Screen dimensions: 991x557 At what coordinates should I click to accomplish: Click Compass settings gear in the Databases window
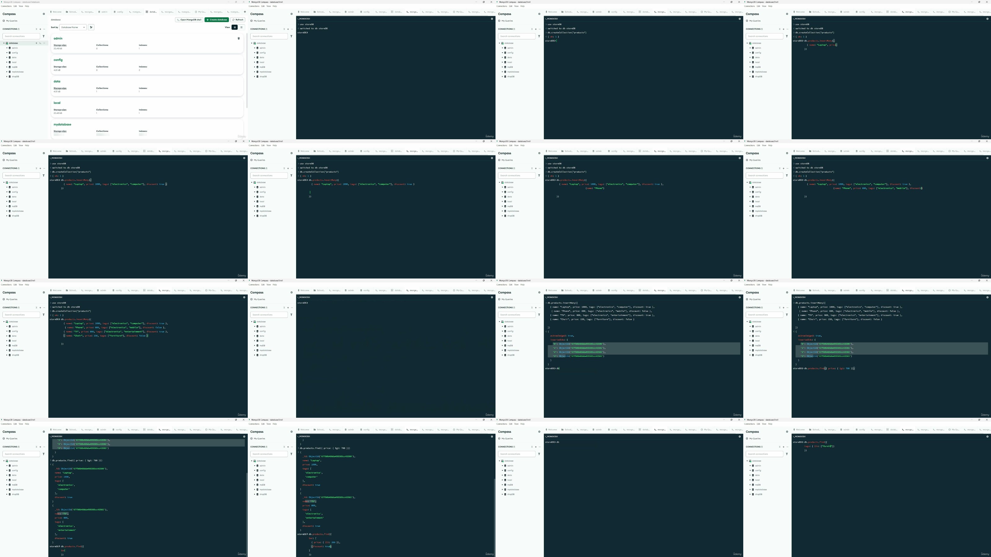(x=43, y=14)
